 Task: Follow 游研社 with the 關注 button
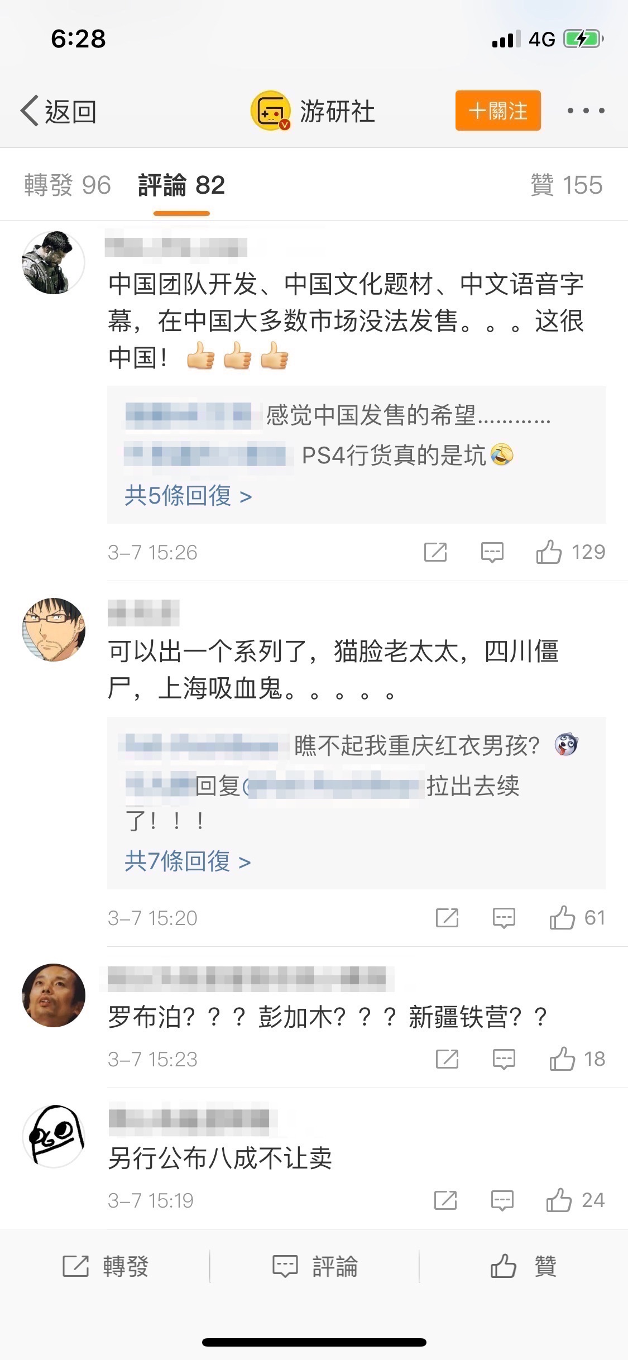pyautogui.click(x=498, y=111)
